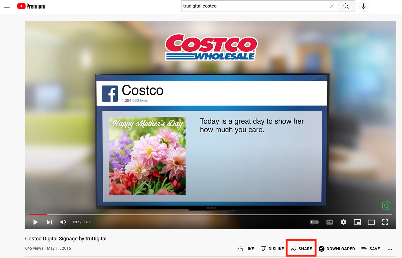This screenshot has height=258, width=402.
Task: Share the video
Action: click(301, 249)
